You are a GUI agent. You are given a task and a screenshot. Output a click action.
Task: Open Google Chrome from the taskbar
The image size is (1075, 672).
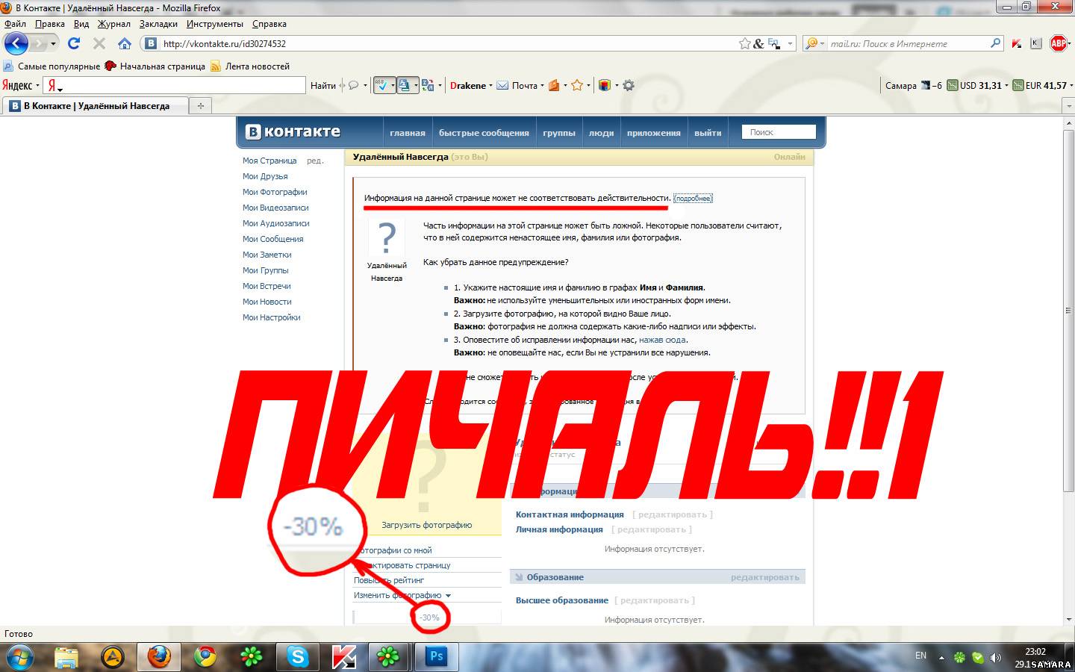(x=205, y=657)
